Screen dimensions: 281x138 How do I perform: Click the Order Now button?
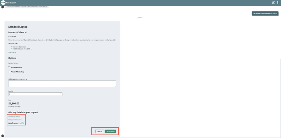pyautogui.click(x=110, y=131)
